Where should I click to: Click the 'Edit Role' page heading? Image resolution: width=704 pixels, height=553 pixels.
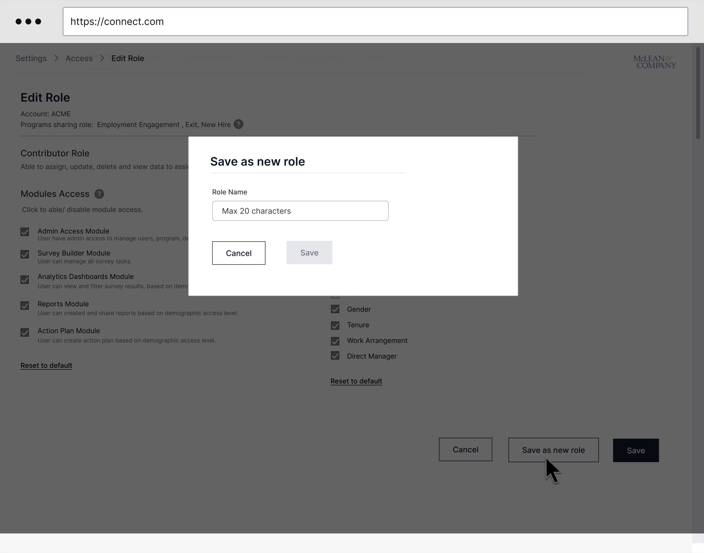[45, 98]
